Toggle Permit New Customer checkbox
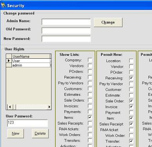Screen dimensions: 152x147 pyautogui.click(x=131, y=90)
